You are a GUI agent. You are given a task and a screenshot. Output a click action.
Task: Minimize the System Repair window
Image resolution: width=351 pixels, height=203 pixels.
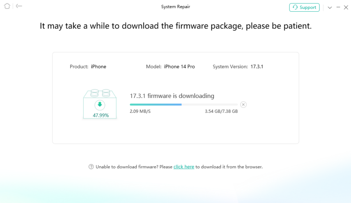338,7
